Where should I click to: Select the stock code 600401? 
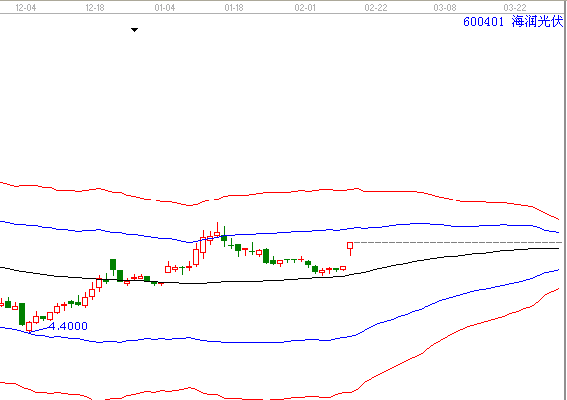click(x=483, y=22)
